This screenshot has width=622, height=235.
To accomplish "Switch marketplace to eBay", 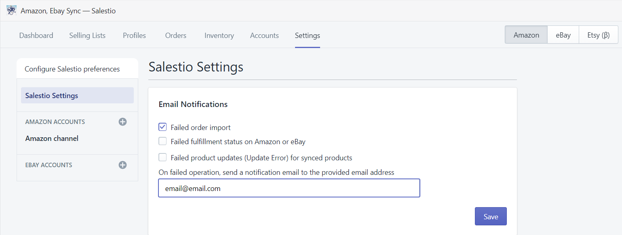I will 563,35.
